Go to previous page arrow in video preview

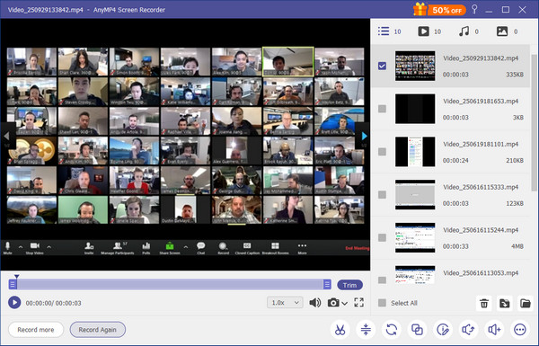[x=7, y=137]
